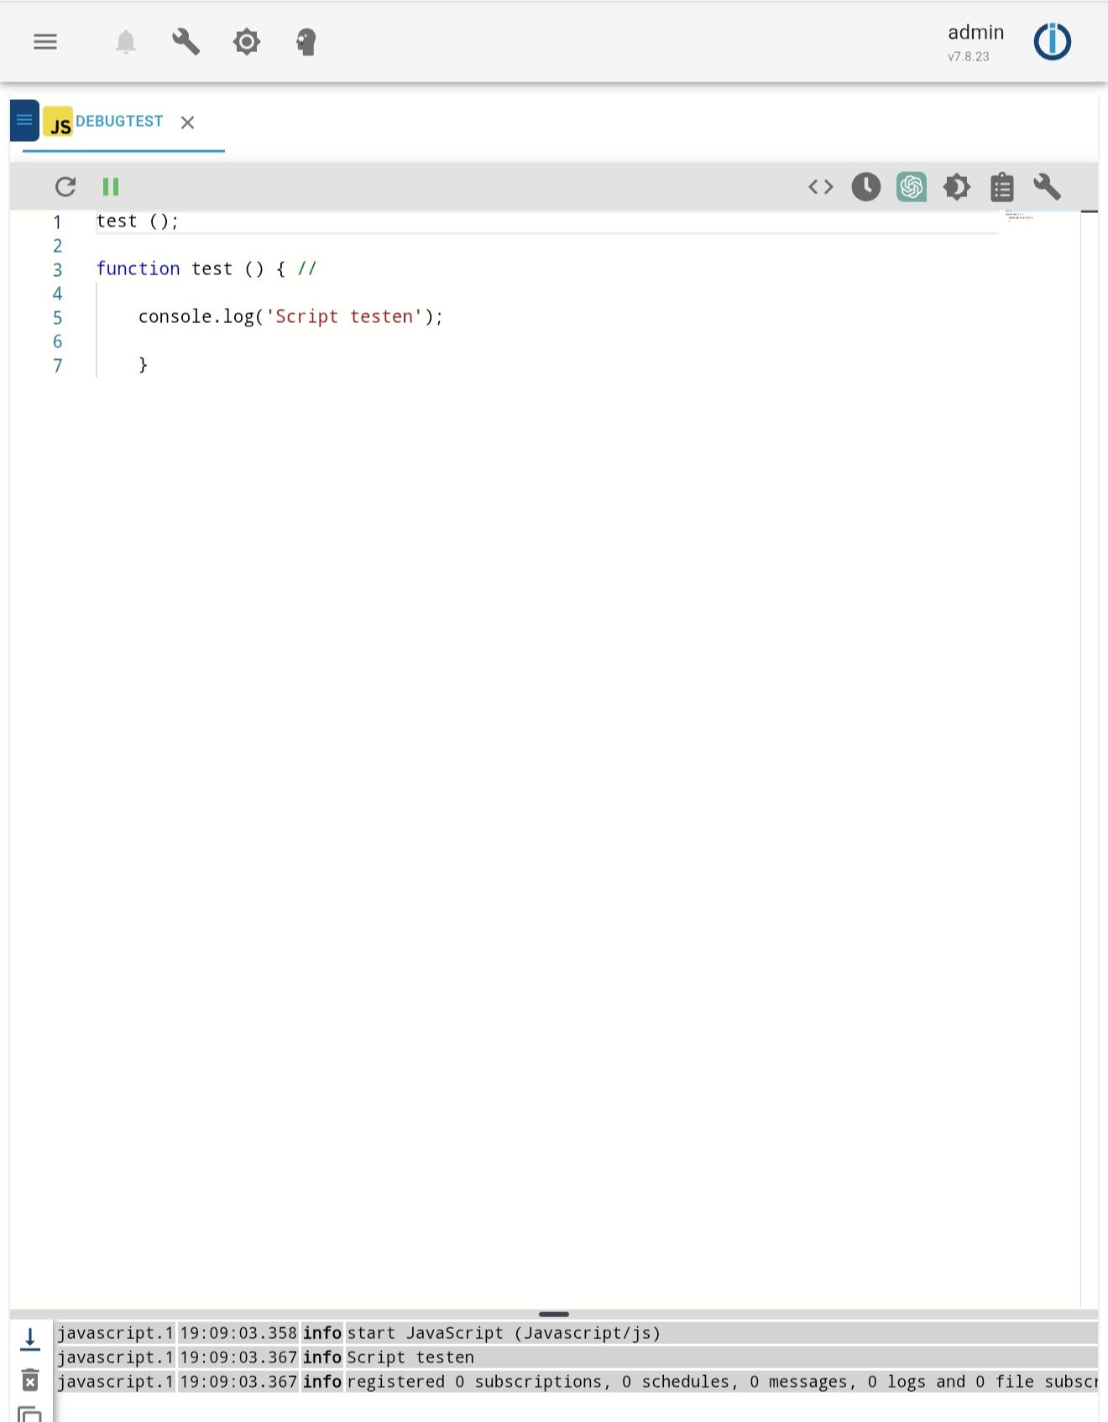This screenshot has height=1422, width=1108.
Task: Click the 'admin' user label
Action: (x=975, y=33)
